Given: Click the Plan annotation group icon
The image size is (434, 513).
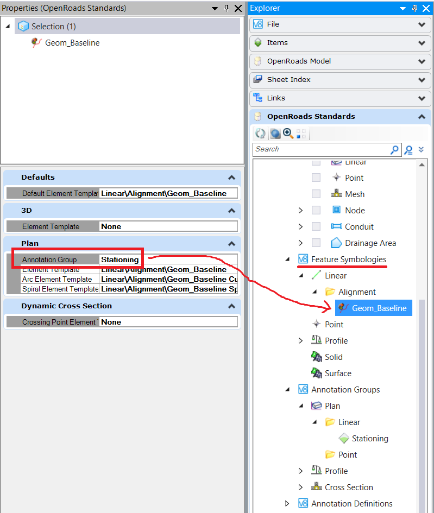Looking at the screenshot, I should coord(317,406).
